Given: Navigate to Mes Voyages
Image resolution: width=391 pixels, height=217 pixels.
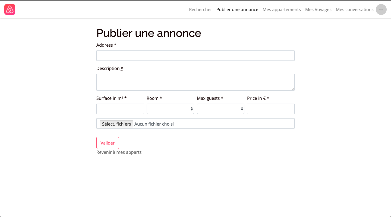Looking at the screenshot, I should coord(318,9).
